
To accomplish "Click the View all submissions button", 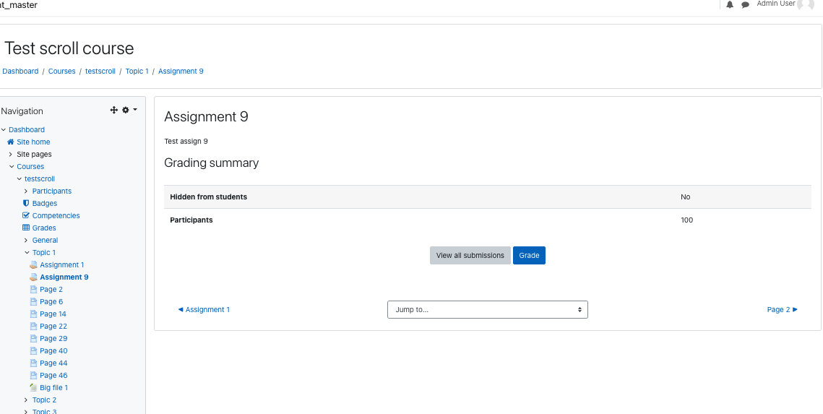I will 470,256.
